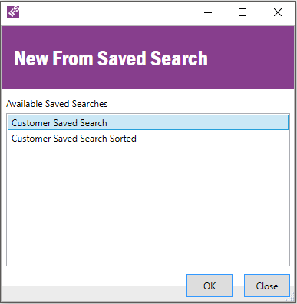Viewport: 297px width, 304px height.
Task: Close the dialog using the X icon
Action: 278,12
